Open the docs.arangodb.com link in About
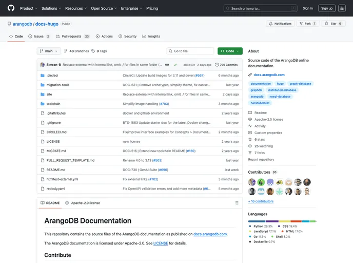The height and width of the screenshot is (263, 353). 269,75
